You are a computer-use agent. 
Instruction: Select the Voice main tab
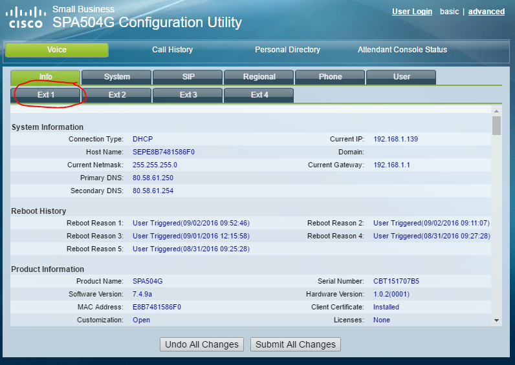pos(57,50)
